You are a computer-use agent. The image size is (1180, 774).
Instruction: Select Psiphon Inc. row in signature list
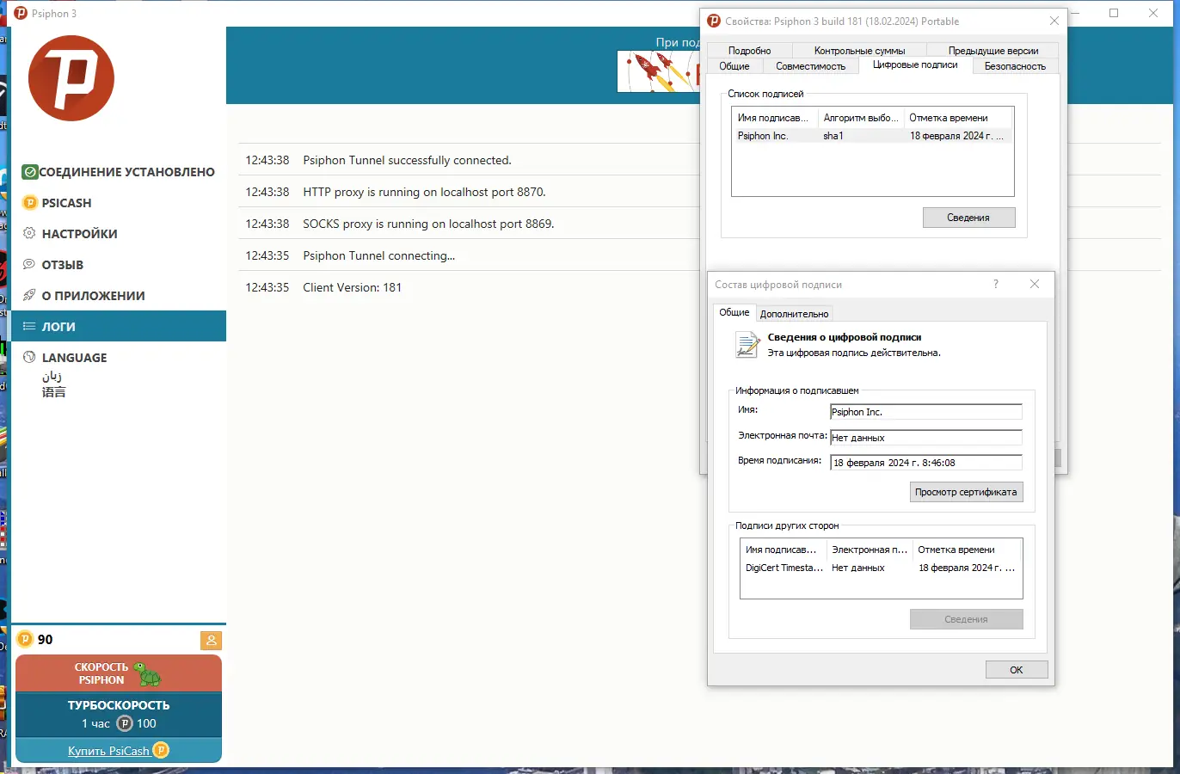872,136
